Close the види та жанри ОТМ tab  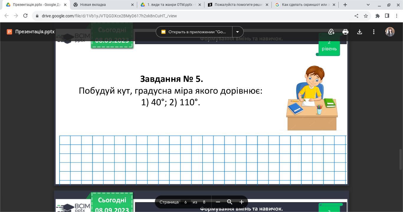[200, 5]
